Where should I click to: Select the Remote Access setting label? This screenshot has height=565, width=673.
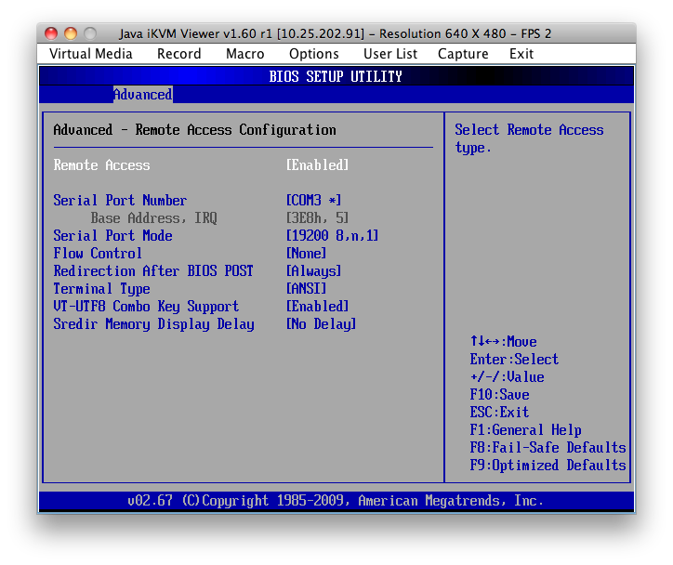click(x=101, y=165)
